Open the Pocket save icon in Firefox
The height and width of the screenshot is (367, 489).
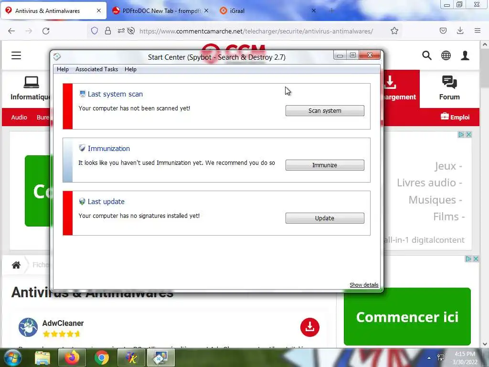click(443, 31)
